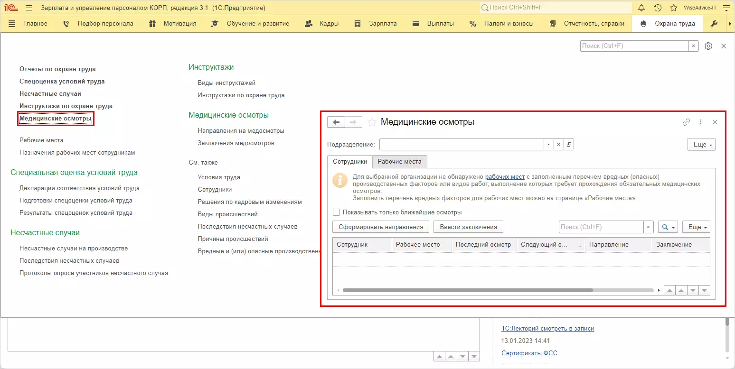The height and width of the screenshot is (369, 735).
Task: Clear the search field above the employees table
Action: click(649, 227)
